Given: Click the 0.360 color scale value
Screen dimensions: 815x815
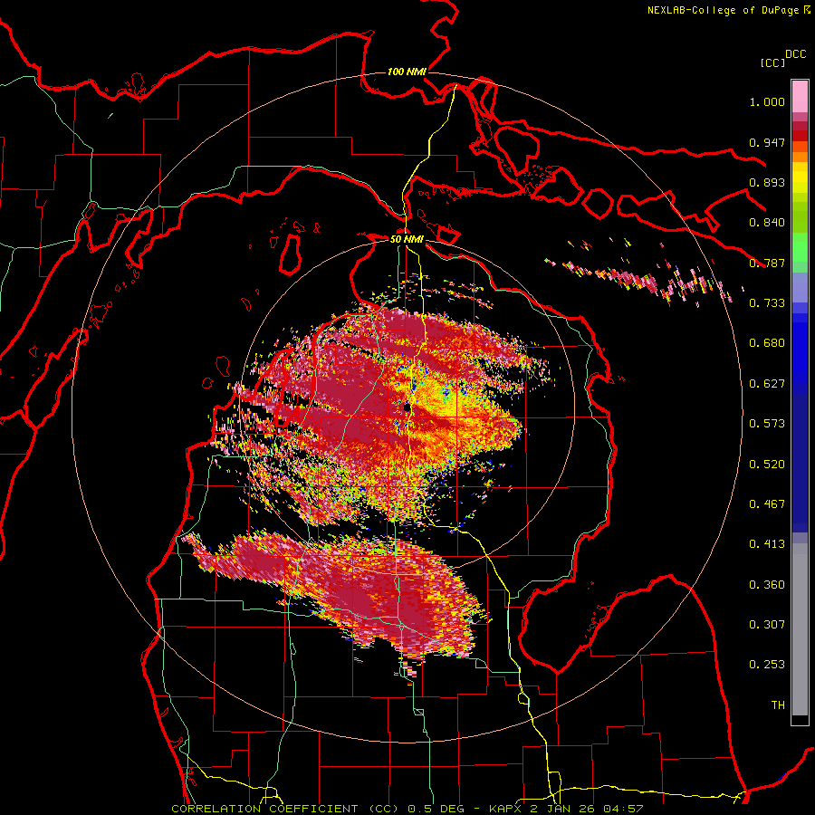Looking at the screenshot, I should pyautogui.click(x=767, y=585).
